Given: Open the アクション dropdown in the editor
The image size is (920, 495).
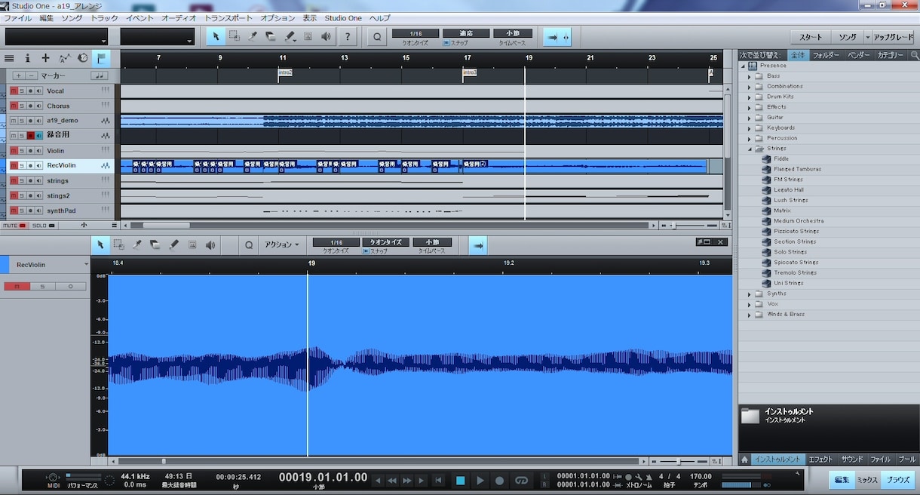Looking at the screenshot, I should coord(282,244).
